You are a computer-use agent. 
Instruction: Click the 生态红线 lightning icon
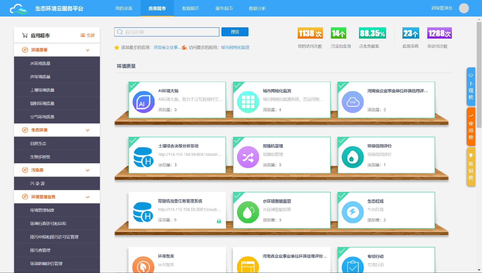(352, 212)
